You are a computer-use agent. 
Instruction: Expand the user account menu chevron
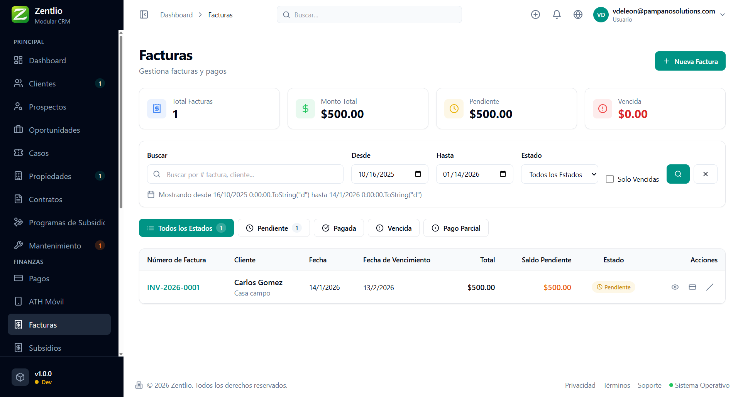coord(723,15)
